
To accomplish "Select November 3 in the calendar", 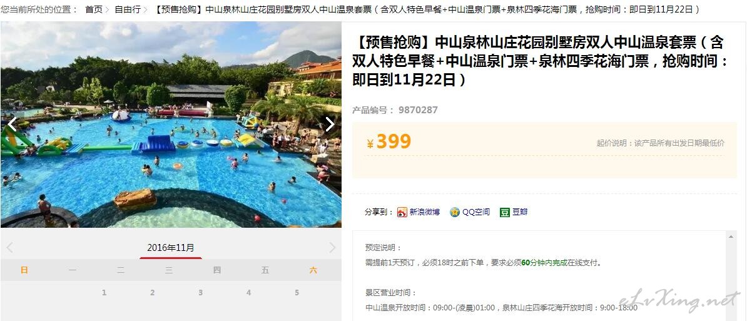I will (x=201, y=292).
